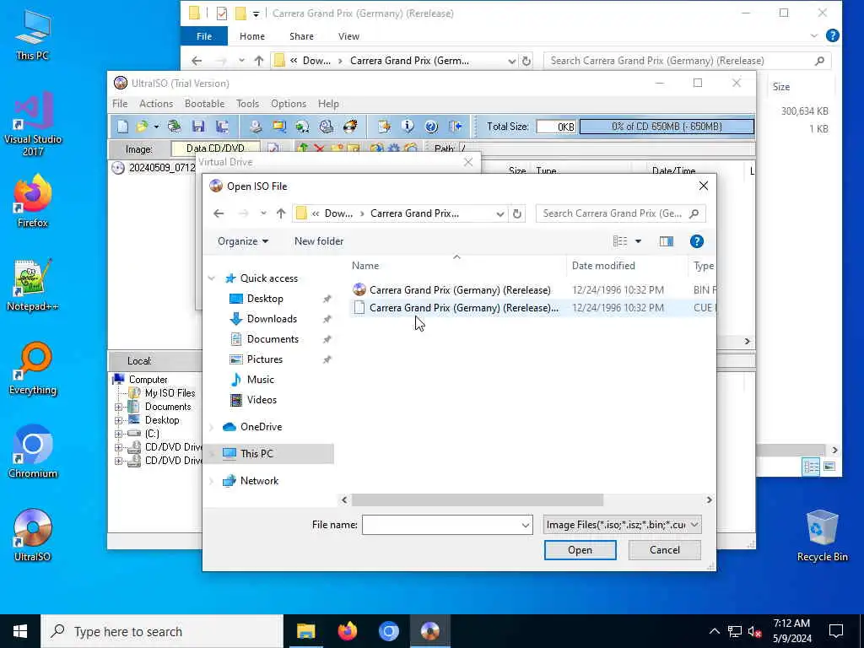The image size is (864, 648).
Task: Click the Make CD/DVD Image icon in UltraISO
Action: pyautogui.click(x=255, y=127)
